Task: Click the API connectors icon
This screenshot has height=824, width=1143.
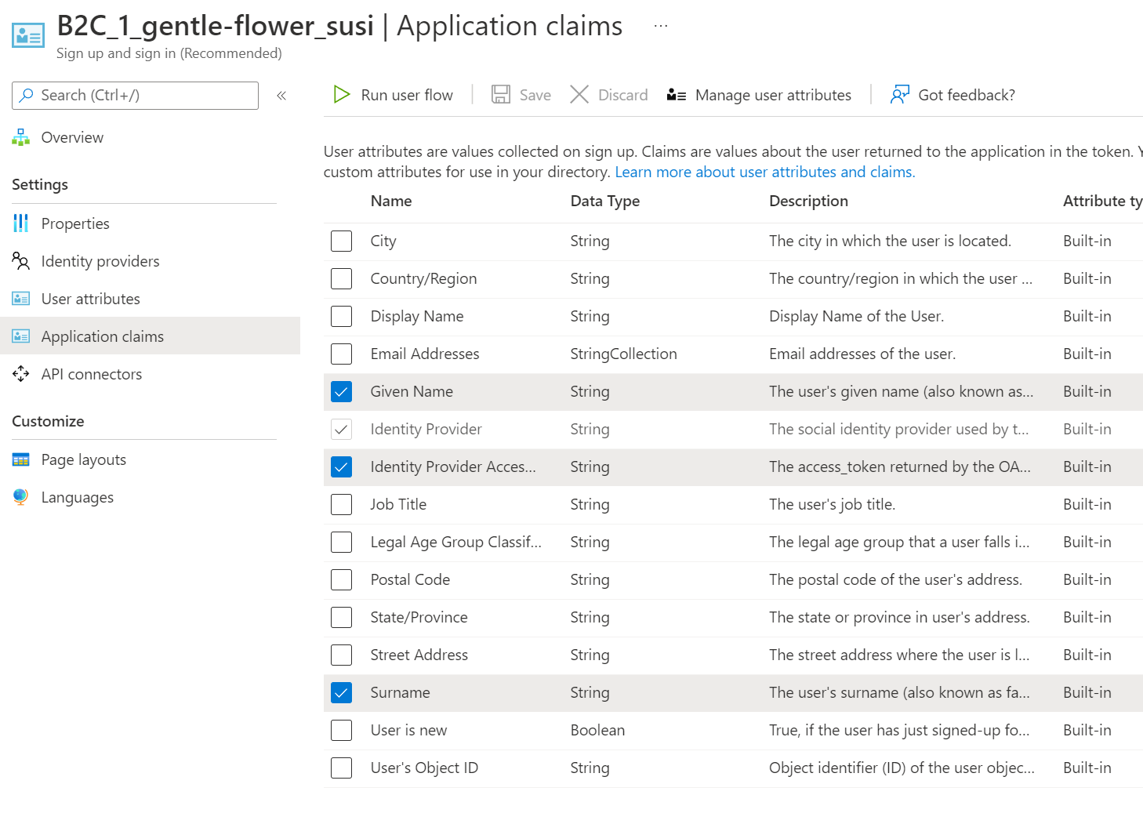Action: 20,374
